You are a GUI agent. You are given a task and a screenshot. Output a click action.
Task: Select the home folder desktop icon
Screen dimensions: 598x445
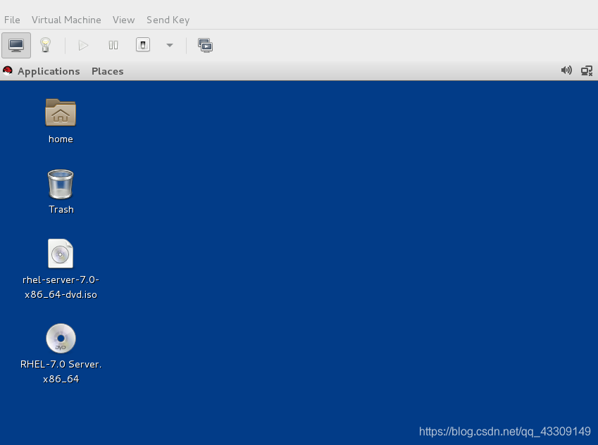pos(61,112)
